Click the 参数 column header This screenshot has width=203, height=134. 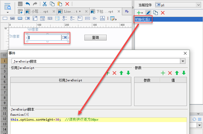coord(147,80)
